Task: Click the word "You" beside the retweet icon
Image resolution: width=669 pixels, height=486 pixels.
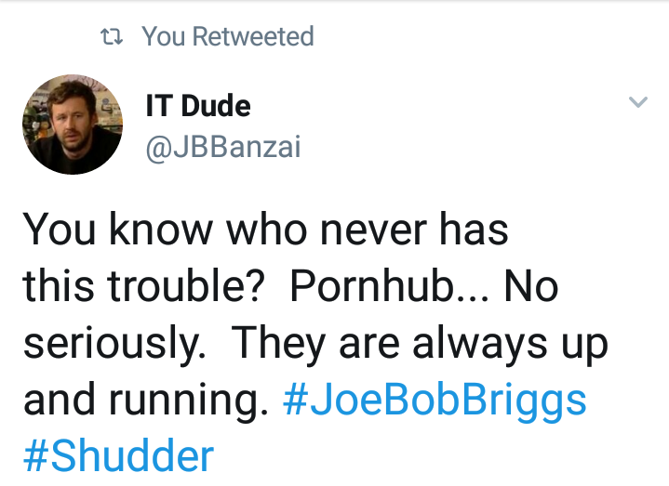Action: click(x=165, y=37)
